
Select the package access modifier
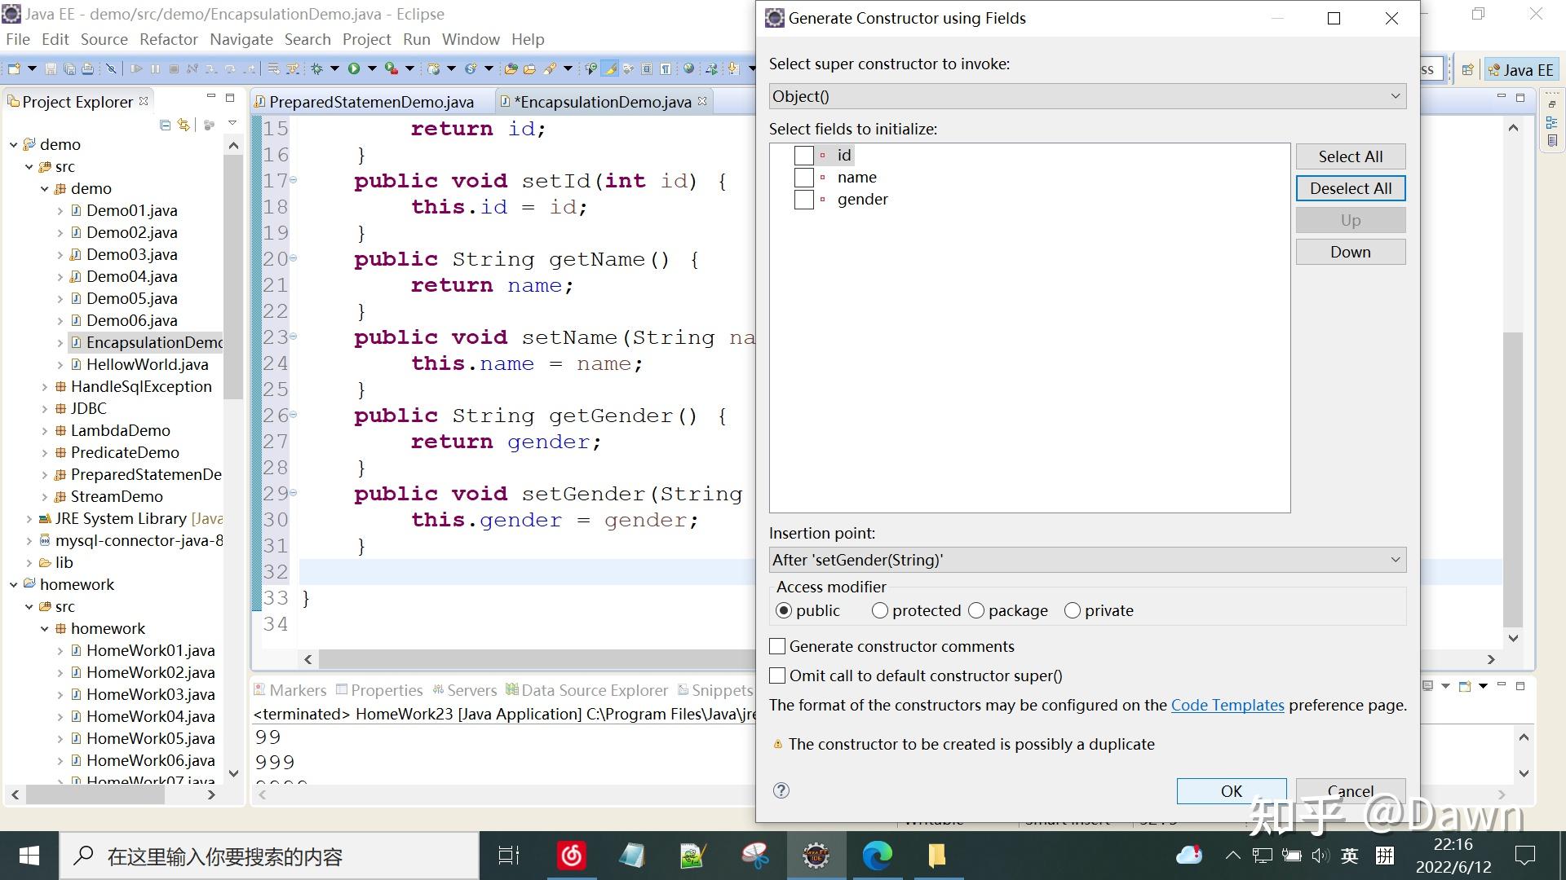976,610
